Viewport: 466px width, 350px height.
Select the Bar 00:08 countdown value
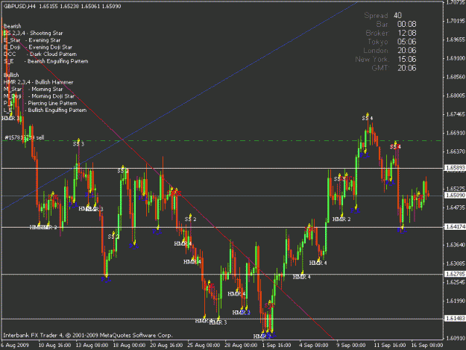tap(406, 24)
